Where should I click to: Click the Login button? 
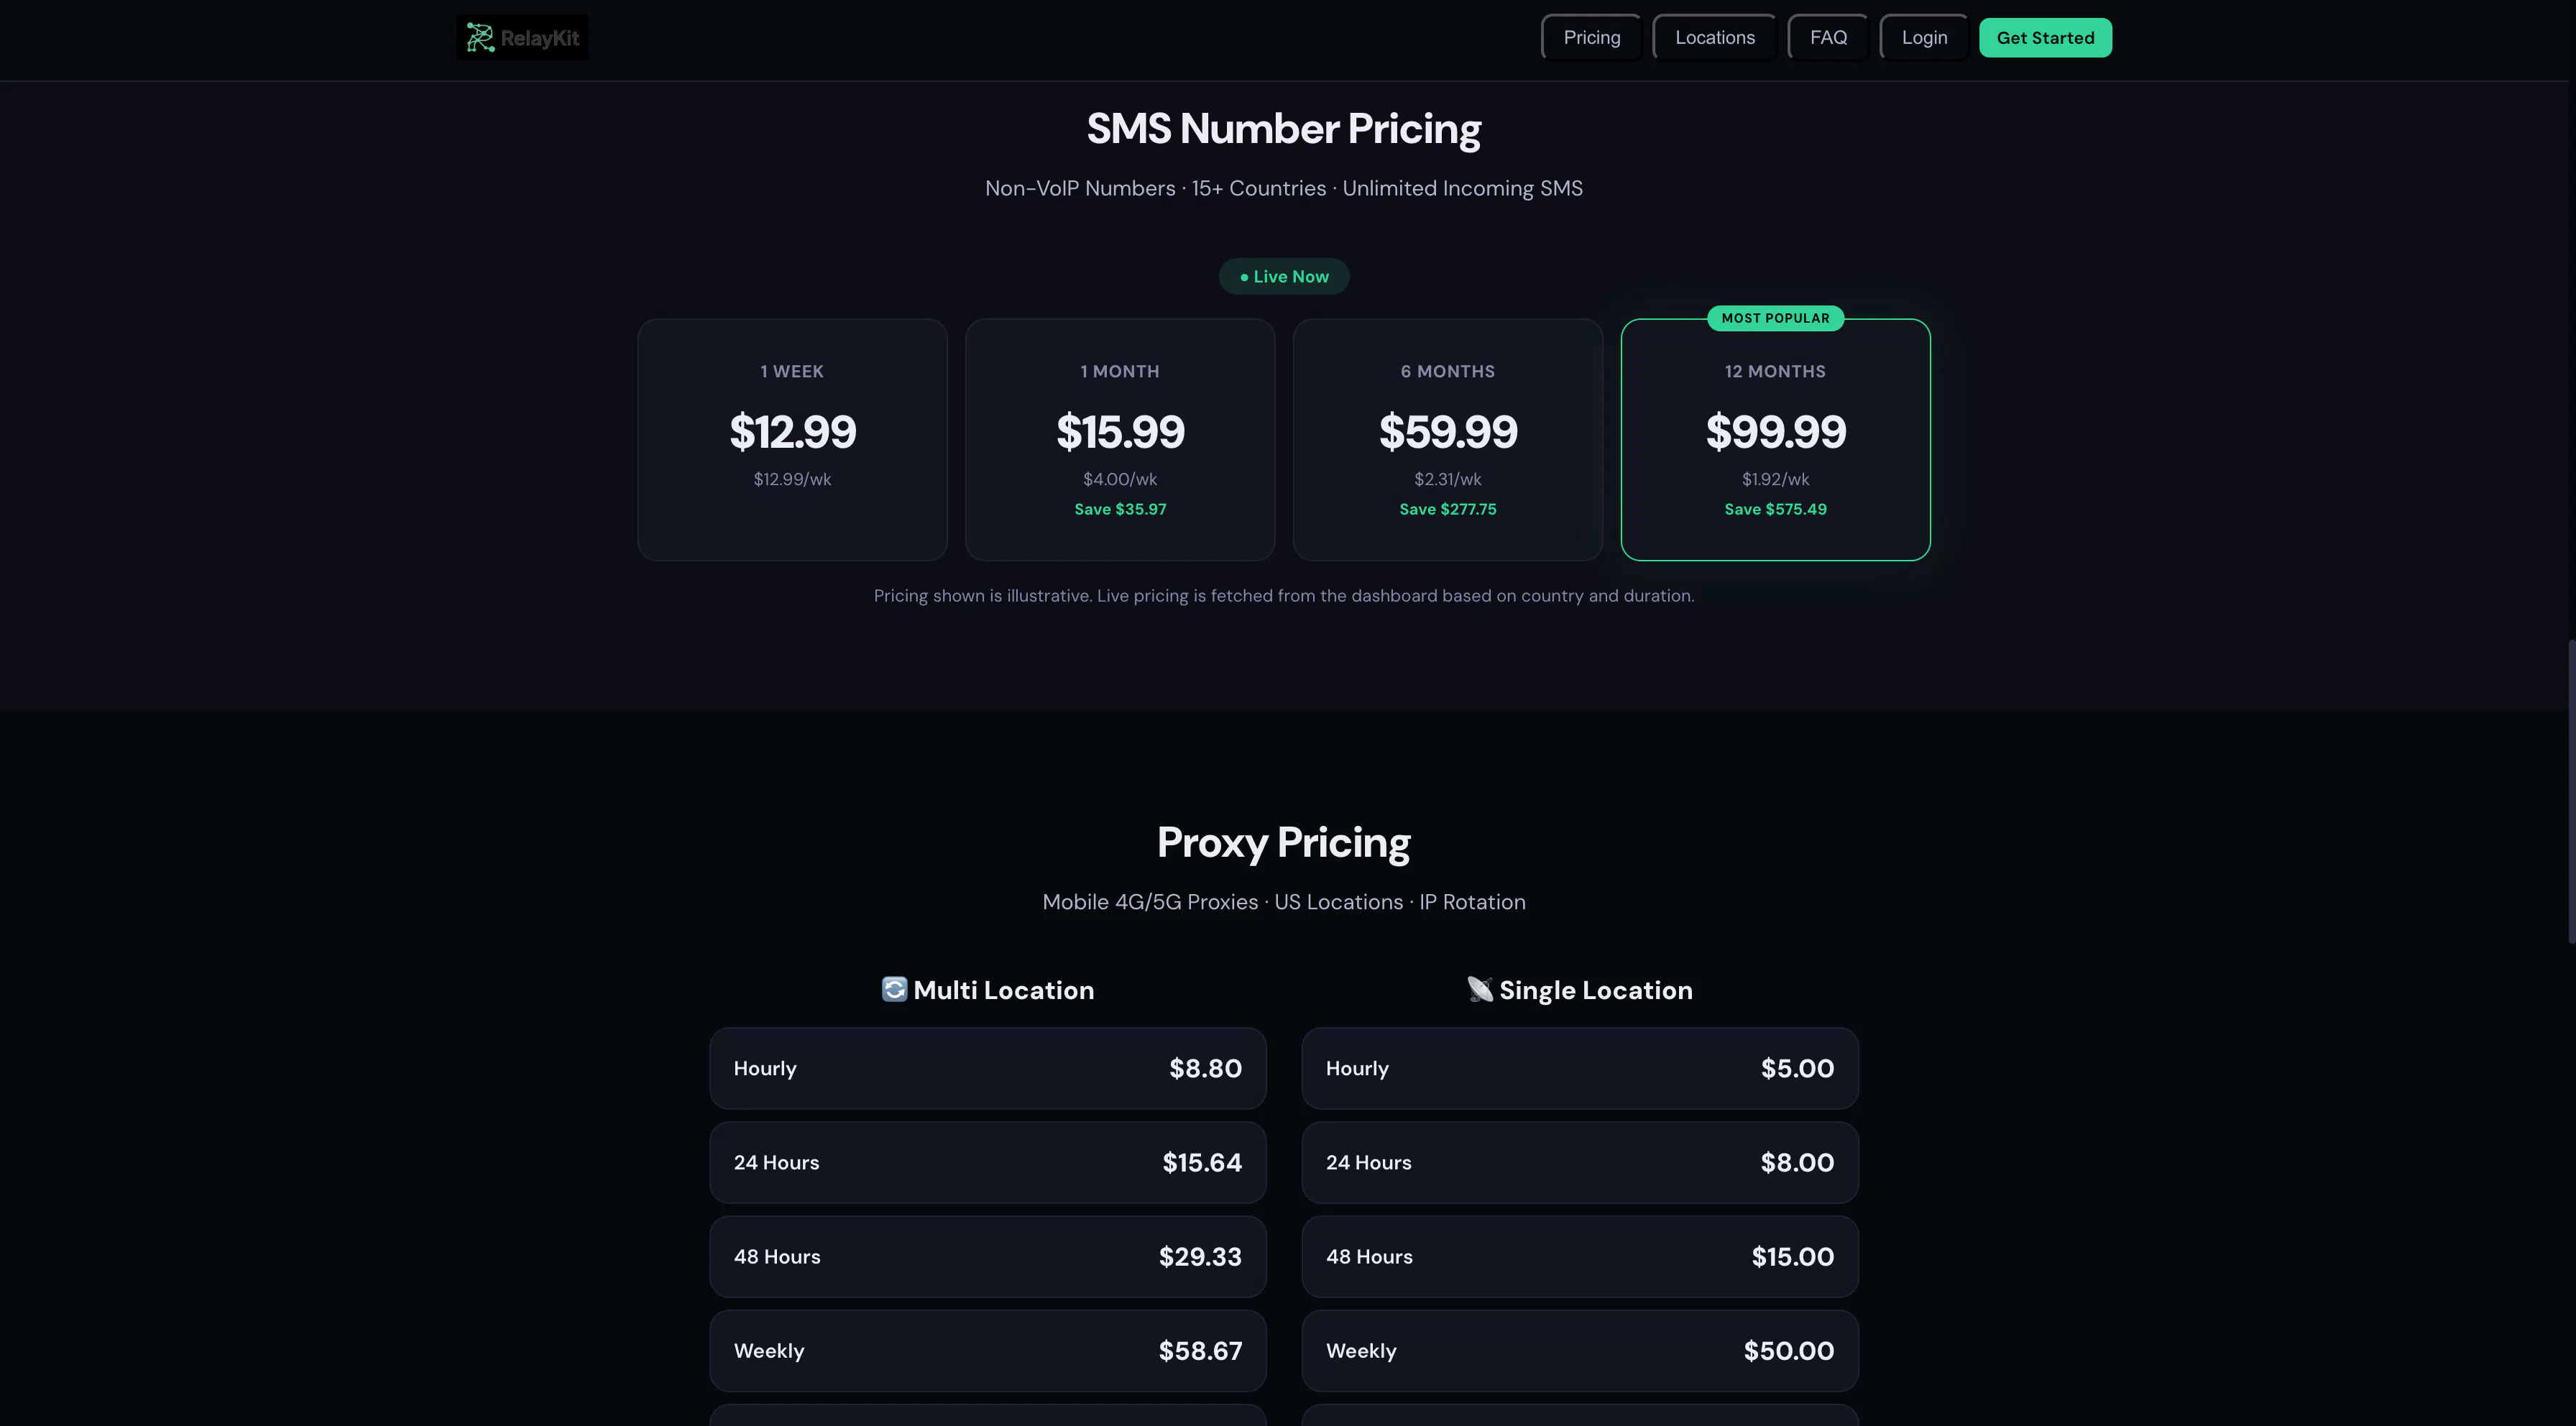(x=1924, y=38)
